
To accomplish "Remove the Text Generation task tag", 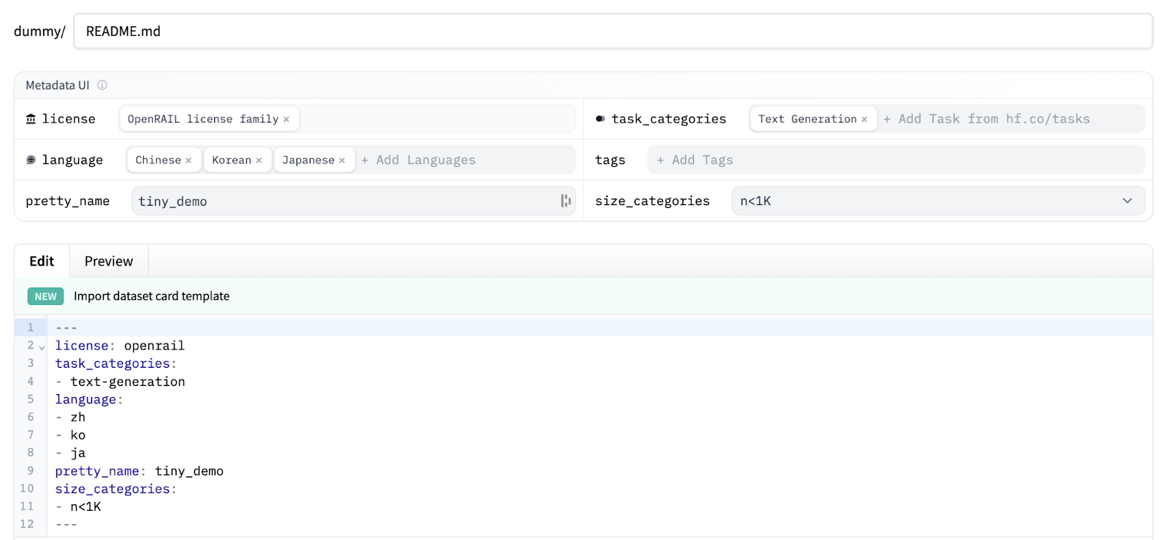I will point(864,120).
